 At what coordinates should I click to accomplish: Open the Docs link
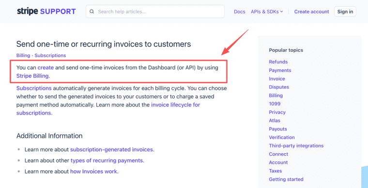click(x=239, y=12)
